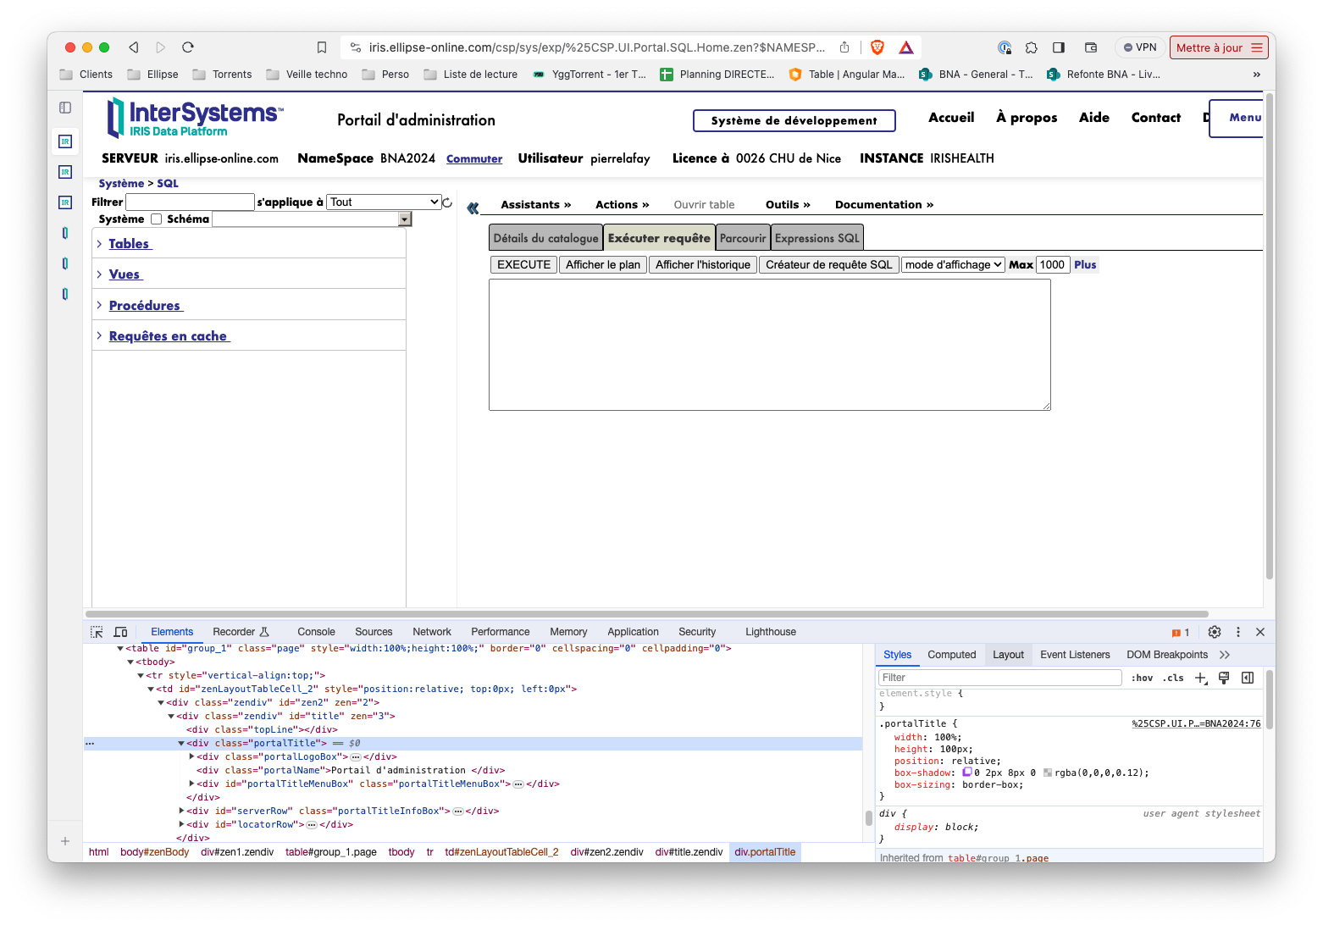Toggle the device toolbar icon in DevTools

(x=120, y=632)
